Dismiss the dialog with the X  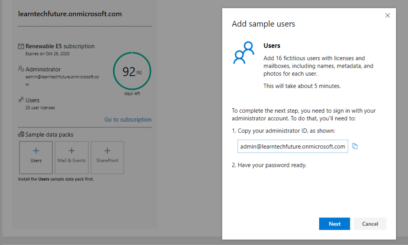click(x=387, y=15)
